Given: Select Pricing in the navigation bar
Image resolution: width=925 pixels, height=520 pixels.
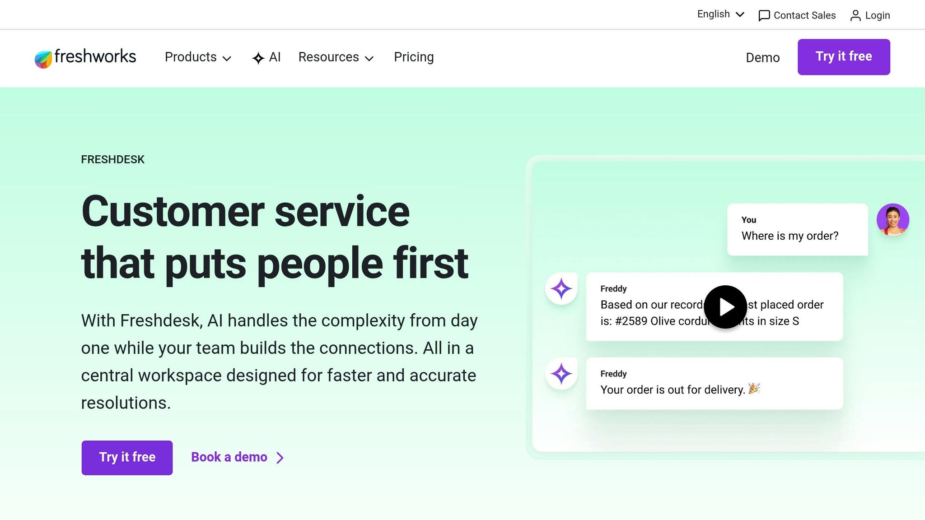Looking at the screenshot, I should pyautogui.click(x=413, y=57).
